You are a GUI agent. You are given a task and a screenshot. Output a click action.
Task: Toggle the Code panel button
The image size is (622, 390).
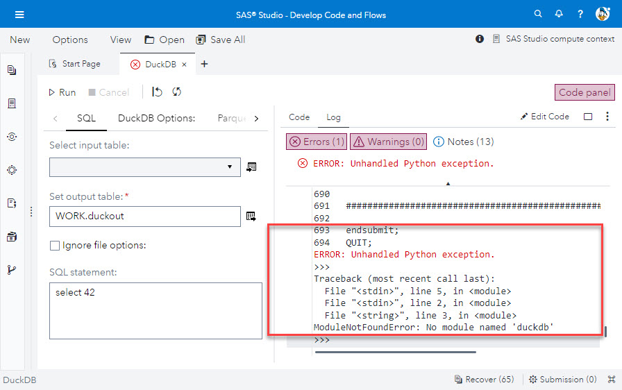click(585, 92)
